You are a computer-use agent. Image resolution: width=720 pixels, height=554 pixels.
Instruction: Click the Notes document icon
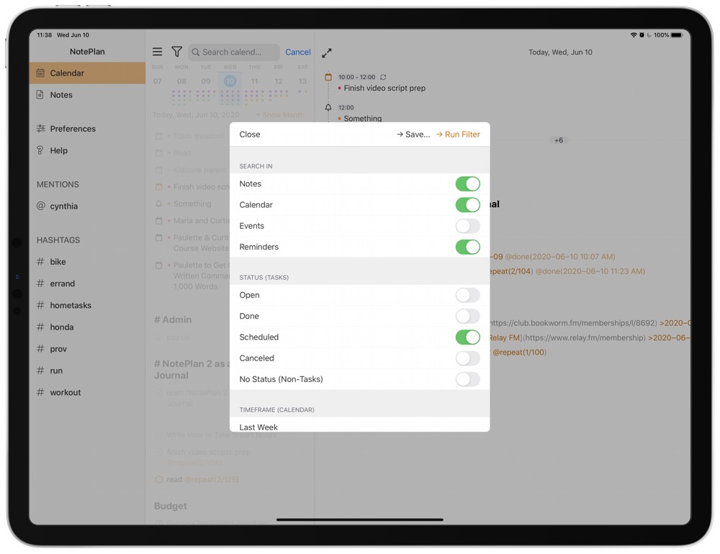click(x=40, y=95)
